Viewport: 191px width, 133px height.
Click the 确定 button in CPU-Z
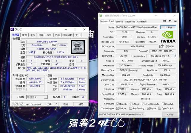81,104
